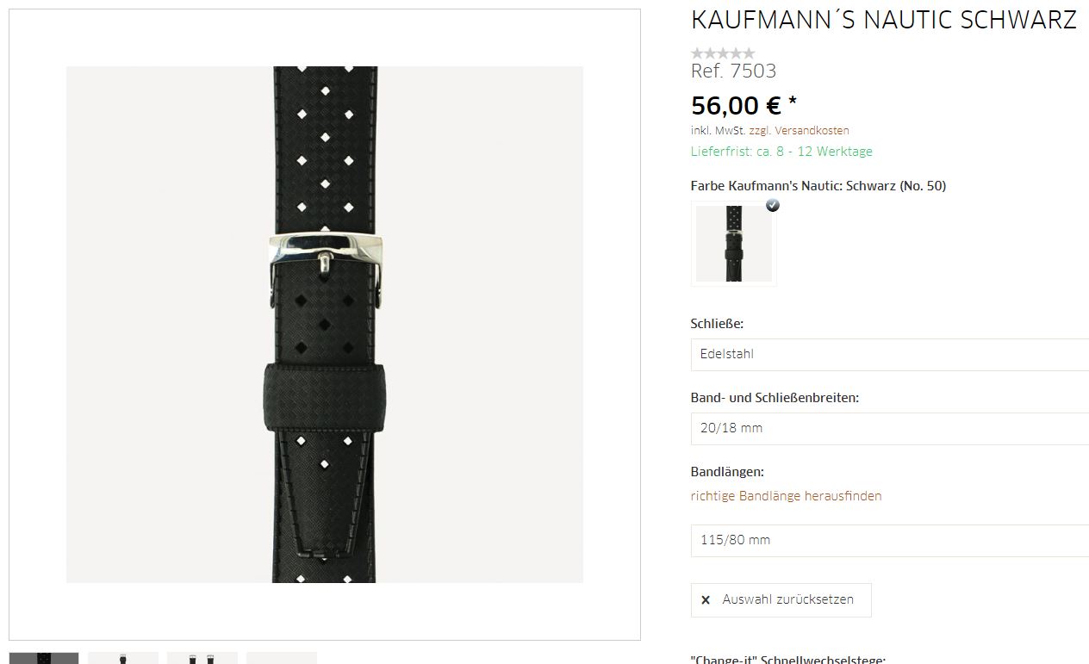Click the Ref. 7503 reference text
Image resolution: width=1089 pixels, height=664 pixels.
(x=733, y=71)
